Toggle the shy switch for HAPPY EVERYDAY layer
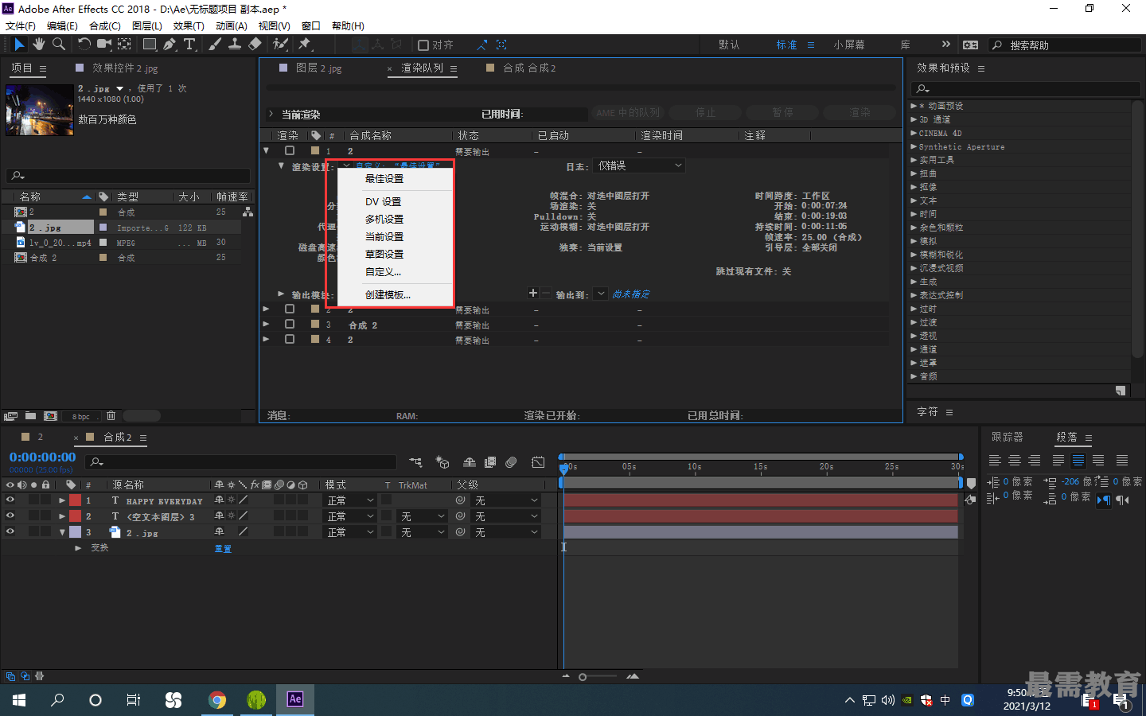This screenshot has width=1146, height=716. click(x=219, y=500)
